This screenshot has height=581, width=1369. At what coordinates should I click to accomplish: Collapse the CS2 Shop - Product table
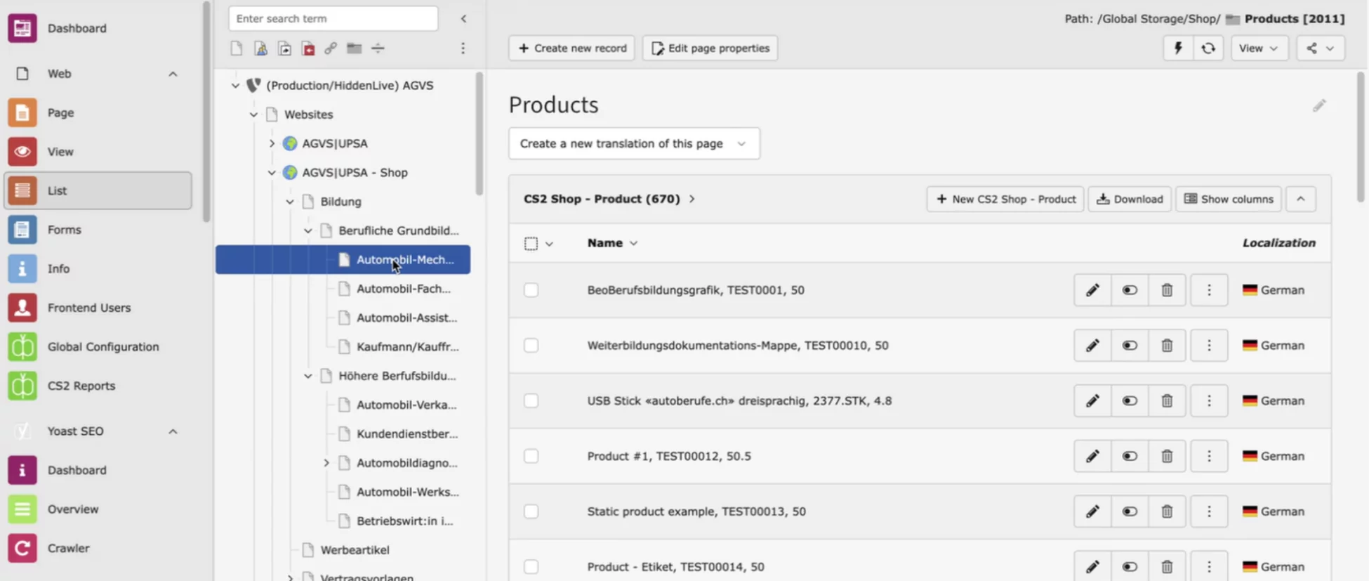(x=1300, y=199)
